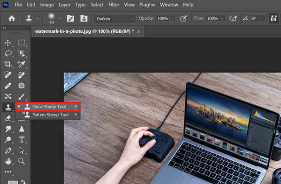
Task: Select the Rectangular Marquee tool
Action: point(21,43)
